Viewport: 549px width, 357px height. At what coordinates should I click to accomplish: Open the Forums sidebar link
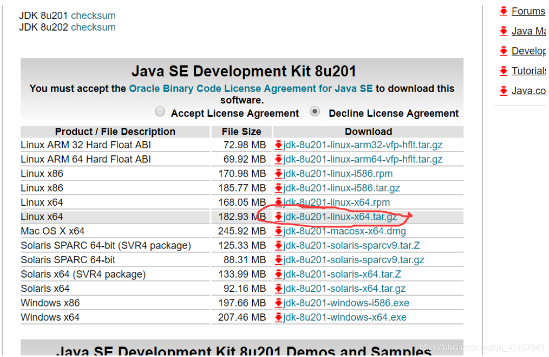pyautogui.click(x=528, y=11)
